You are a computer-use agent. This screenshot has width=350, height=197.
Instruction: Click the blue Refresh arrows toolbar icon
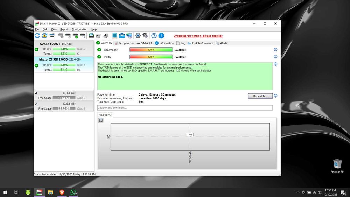pyautogui.click(x=37, y=35)
